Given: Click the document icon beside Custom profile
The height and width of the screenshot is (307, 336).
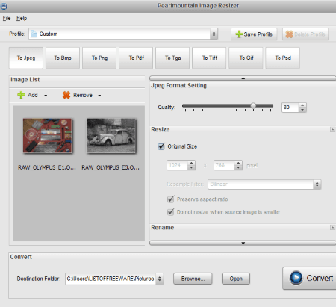Looking at the screenshot, I should pos(34,34).
